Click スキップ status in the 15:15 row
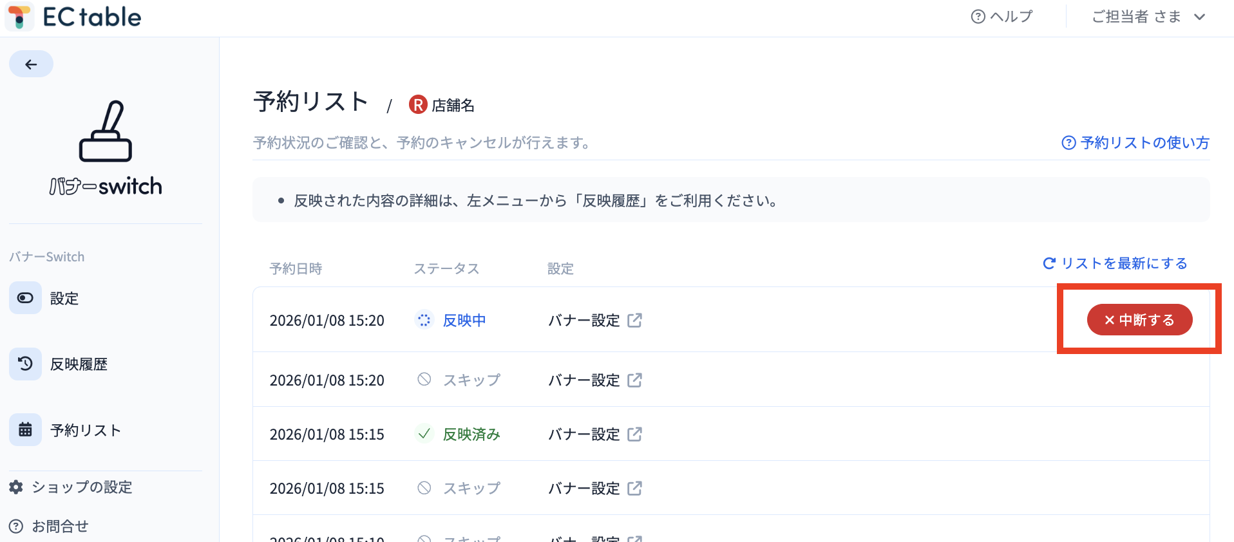This screenshot has height=542, width=1234. pyautogui.click(x=471, y=488)
